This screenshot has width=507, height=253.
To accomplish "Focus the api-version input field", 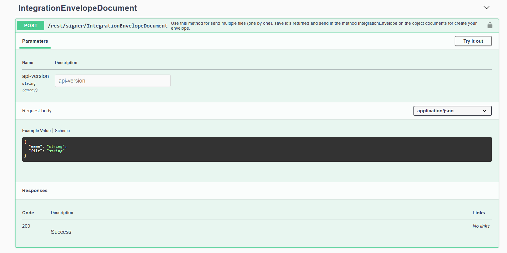I will [112, 81].
